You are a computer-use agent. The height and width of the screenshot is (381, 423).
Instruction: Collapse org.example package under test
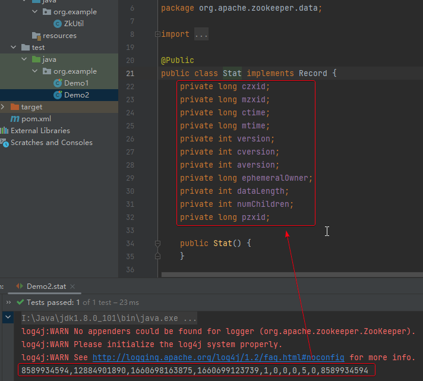[35, 71]
